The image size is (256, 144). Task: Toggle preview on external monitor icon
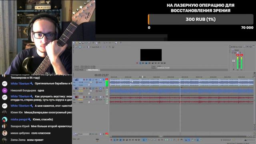click(80, 47)
